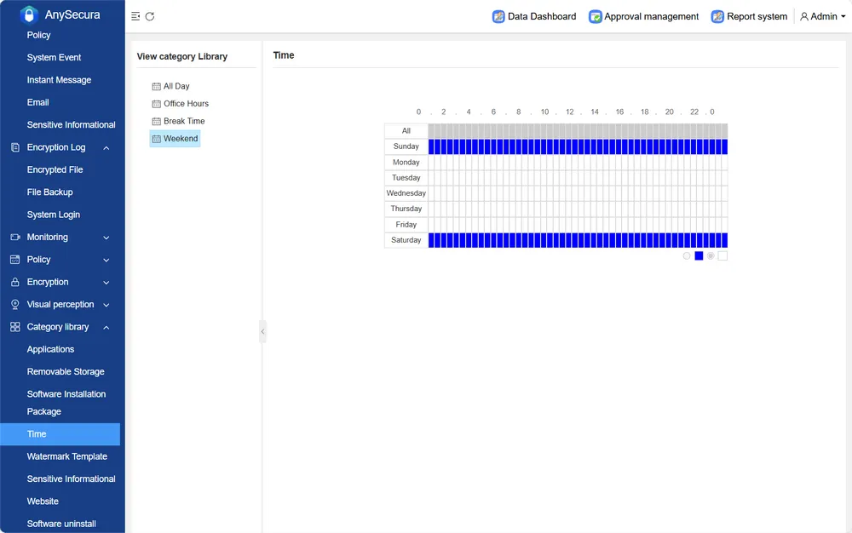
Task: Open the Admin user dropdown
Action: (823, 16)
